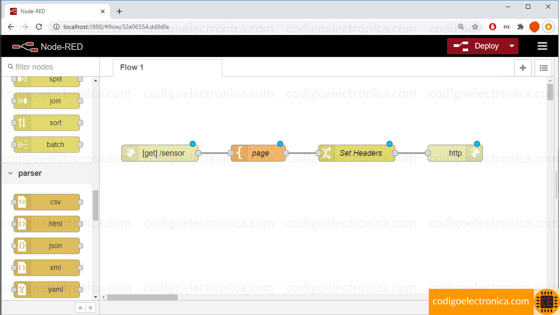Switch to the Flow 1 tab
Screen dimensions: 560x315
click(167, 67)
